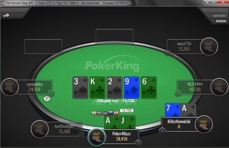Go to the ЛОББИ tab
This screenshot has height=148, width=229.
[221, 21]
